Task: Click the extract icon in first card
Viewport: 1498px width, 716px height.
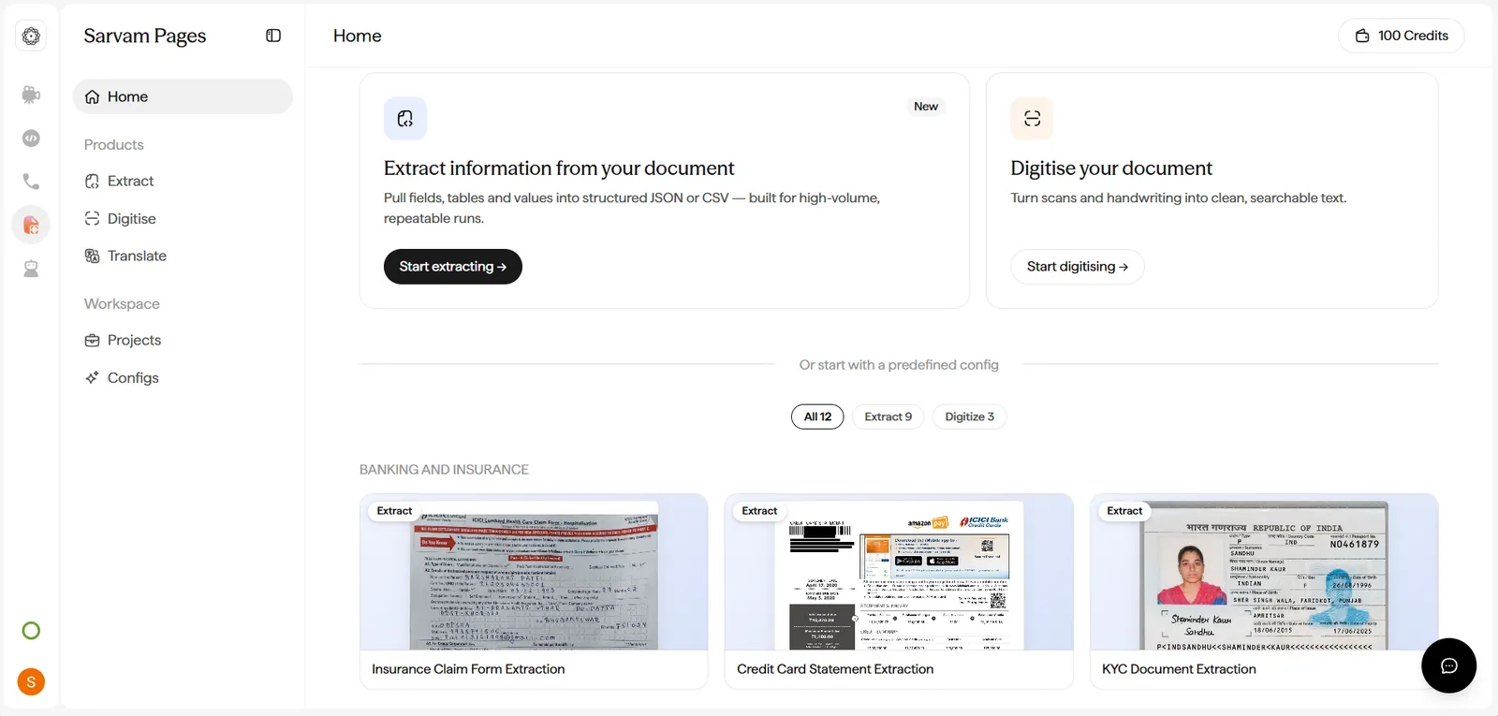Action: point(405,119)
